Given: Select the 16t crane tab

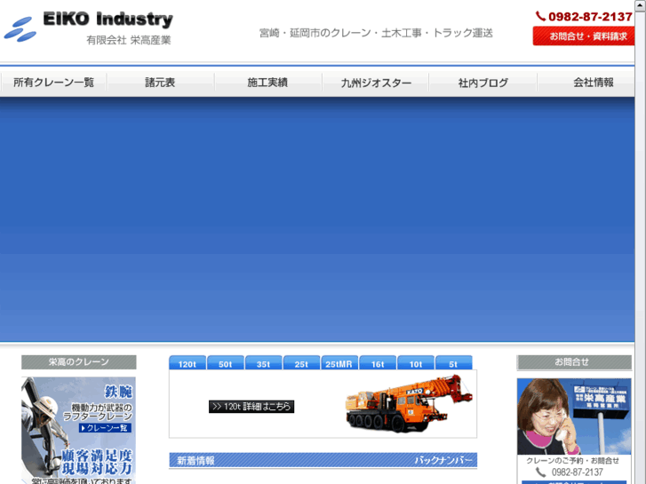Looking at the screenshot, I should click(378, 363).
